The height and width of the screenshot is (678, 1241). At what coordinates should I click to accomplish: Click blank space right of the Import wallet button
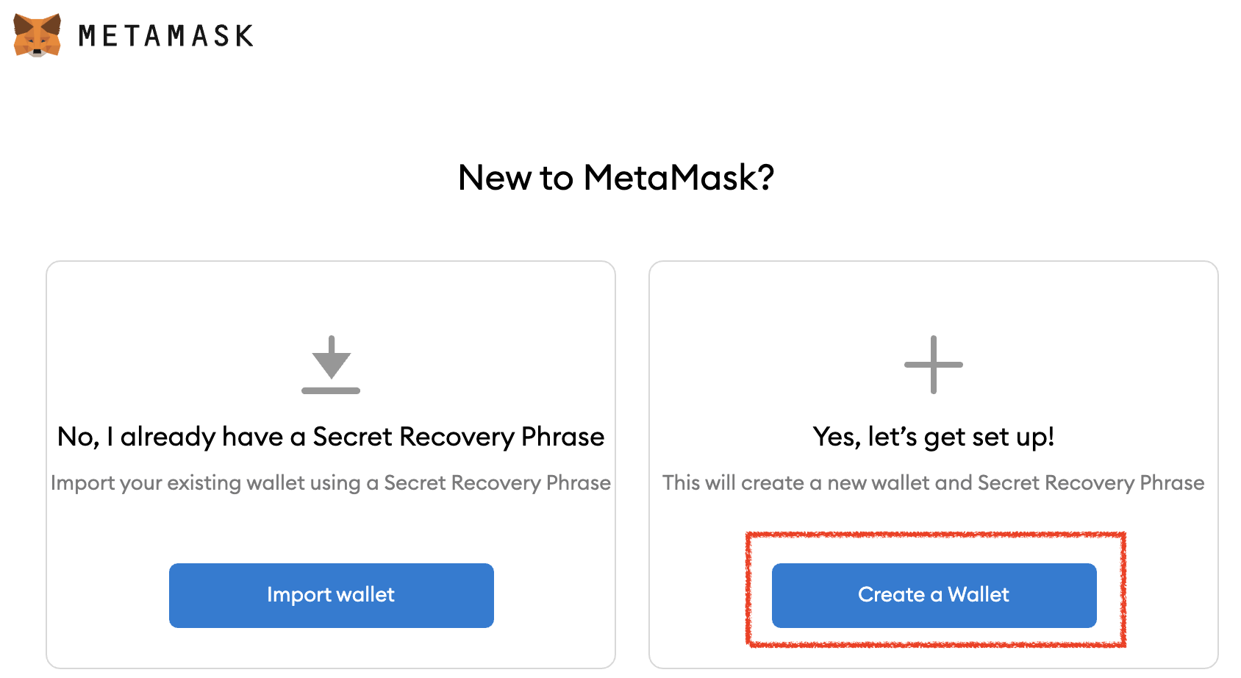point(554,596)
